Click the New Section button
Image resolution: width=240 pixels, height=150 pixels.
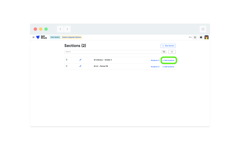(x=168, y=46)
